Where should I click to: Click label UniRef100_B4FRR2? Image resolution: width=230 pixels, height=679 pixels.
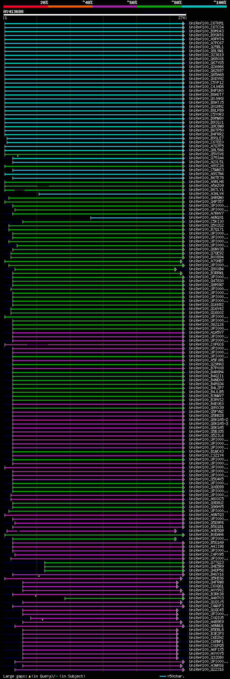click(206, 134)
